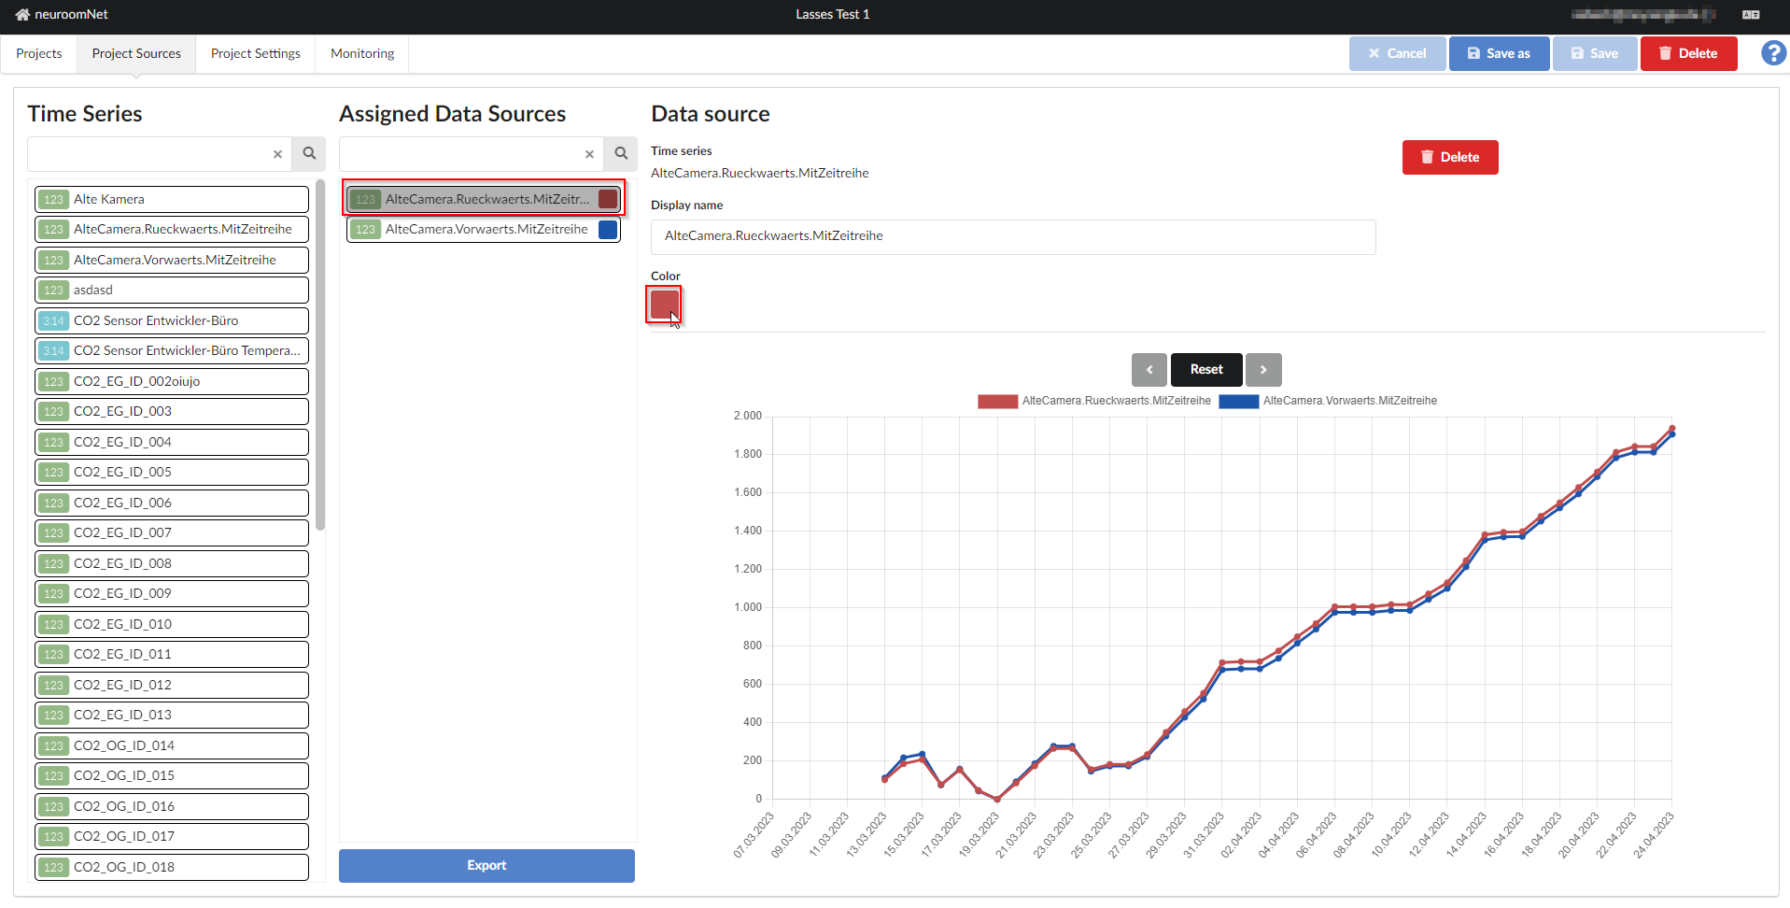
Task: Toggle AlteCamera.Rueckwaerts series via chart legend
Action: coord(1116,401)
